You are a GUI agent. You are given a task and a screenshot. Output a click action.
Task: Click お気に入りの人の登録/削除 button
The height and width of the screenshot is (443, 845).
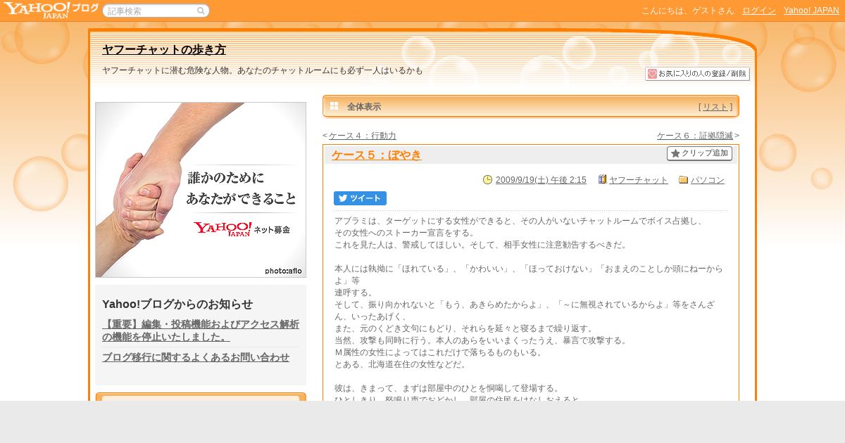pos(697,74)
